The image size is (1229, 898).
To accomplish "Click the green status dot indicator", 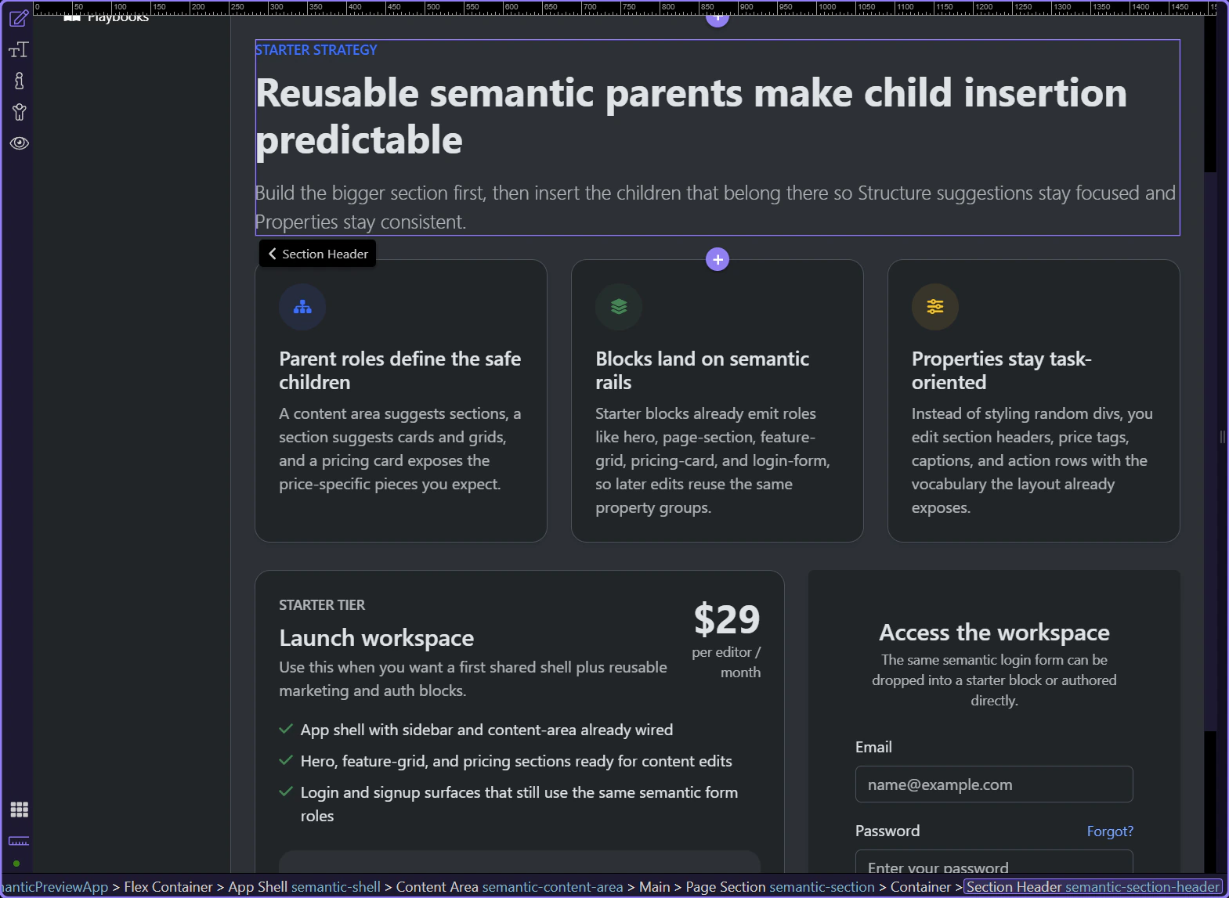I will click(x=16, y=864).
